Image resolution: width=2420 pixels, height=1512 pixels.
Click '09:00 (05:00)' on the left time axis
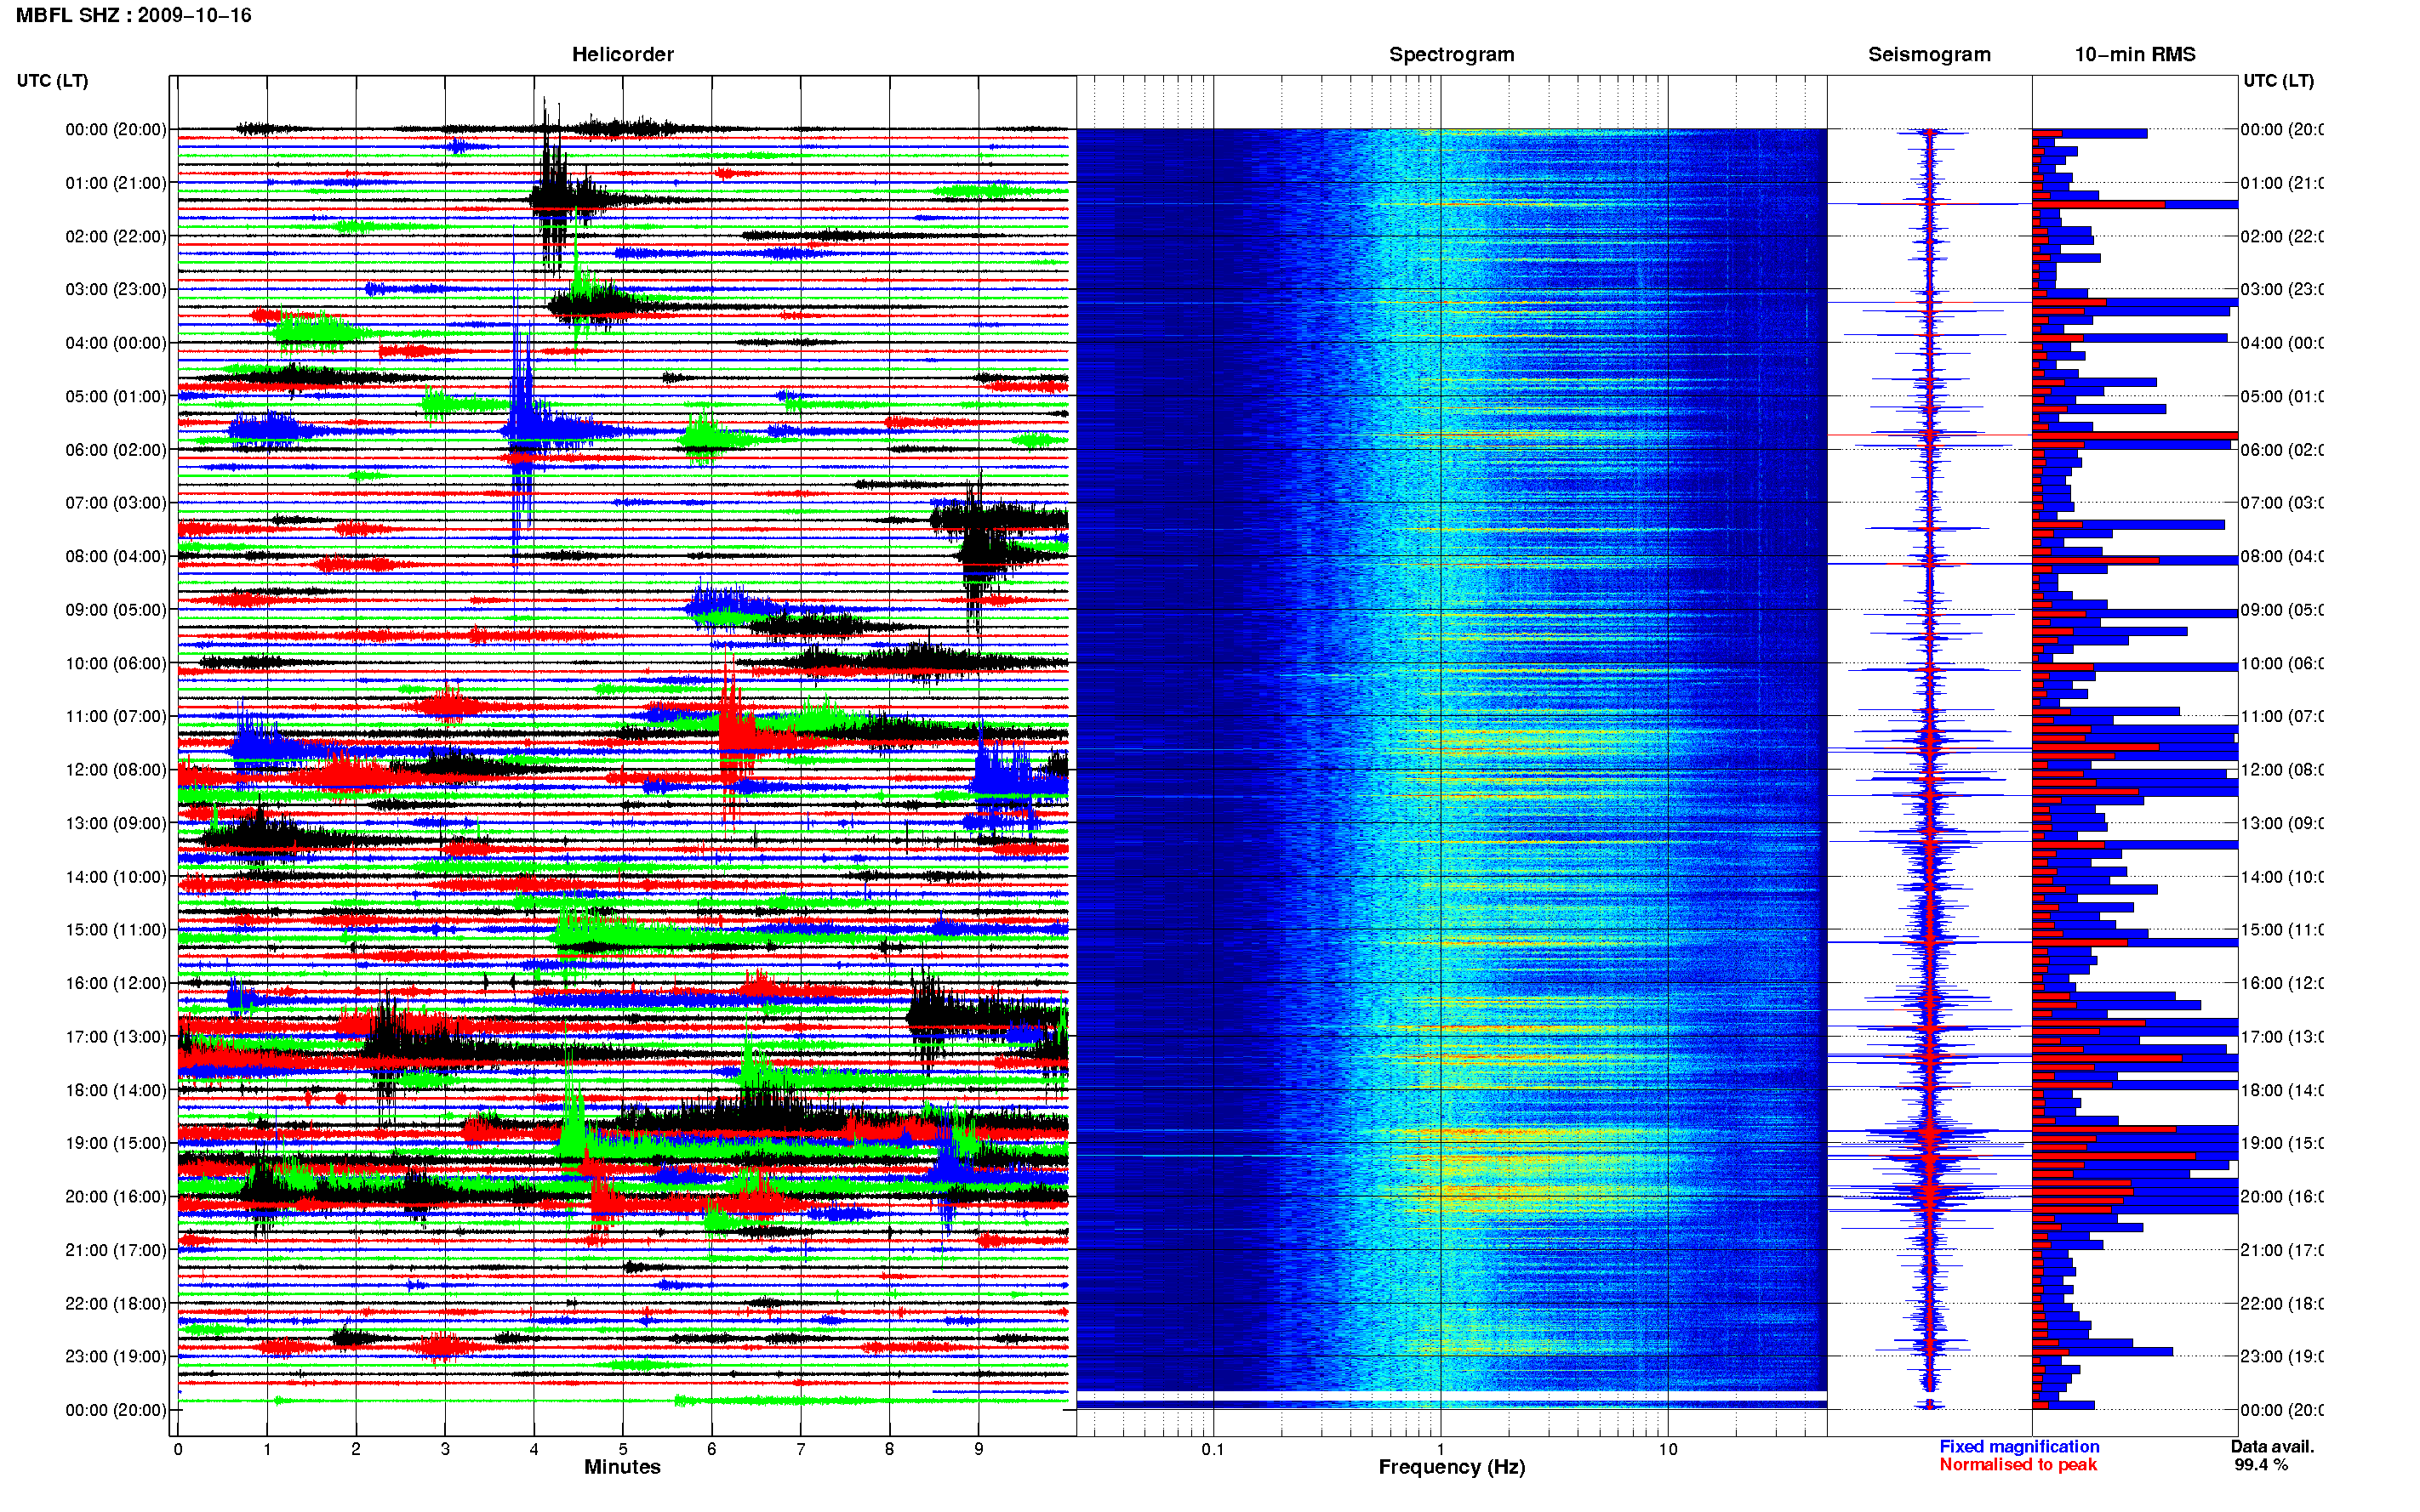(x=116, y=609)
